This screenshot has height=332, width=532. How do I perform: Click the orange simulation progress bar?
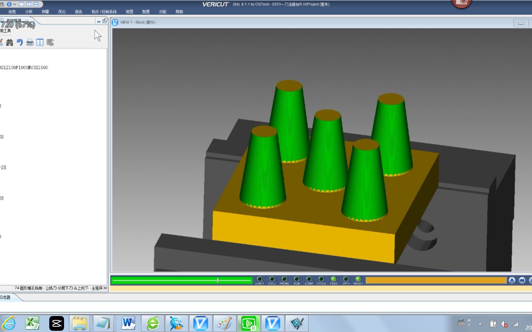pos(436,280)
